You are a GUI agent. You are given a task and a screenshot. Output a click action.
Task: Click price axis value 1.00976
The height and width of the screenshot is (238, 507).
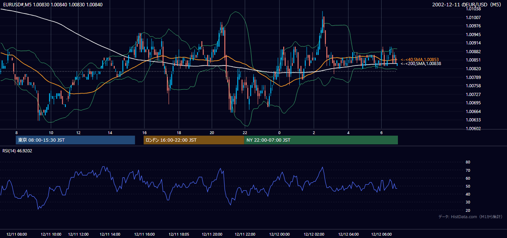coord(473,26)
